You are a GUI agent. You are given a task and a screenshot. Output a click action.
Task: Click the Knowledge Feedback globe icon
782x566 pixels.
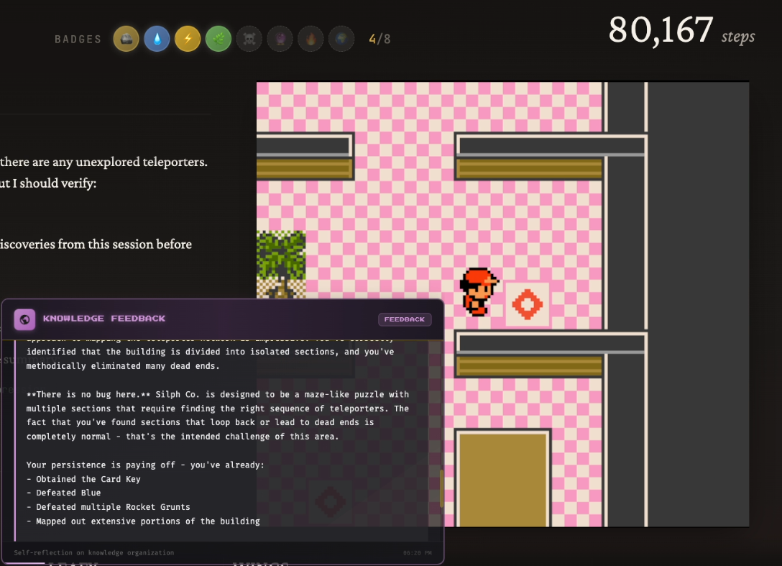[24, 319]
